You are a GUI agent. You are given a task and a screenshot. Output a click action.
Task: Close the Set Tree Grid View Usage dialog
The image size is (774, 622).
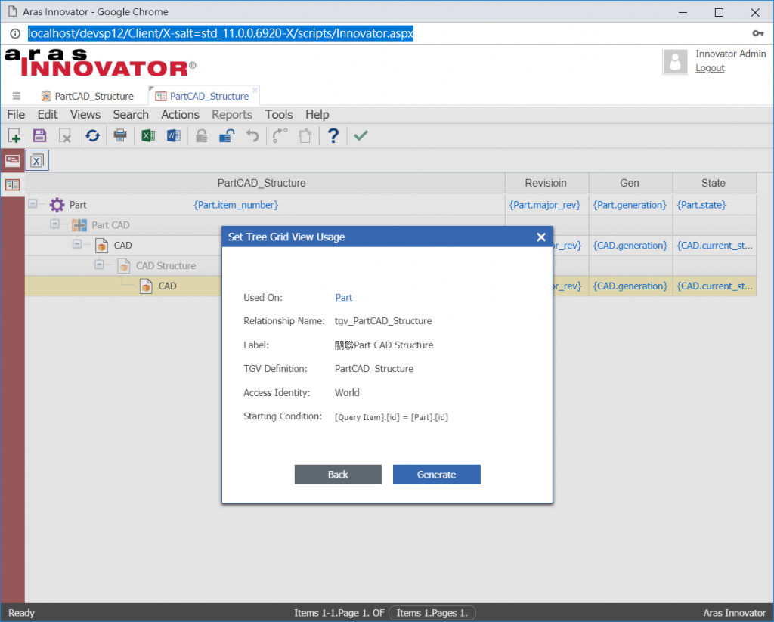point(541,237)
